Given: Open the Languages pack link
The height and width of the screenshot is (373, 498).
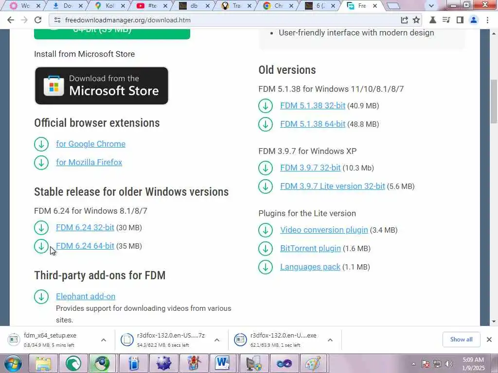Looking at the screenshot, I should point(310,267).
